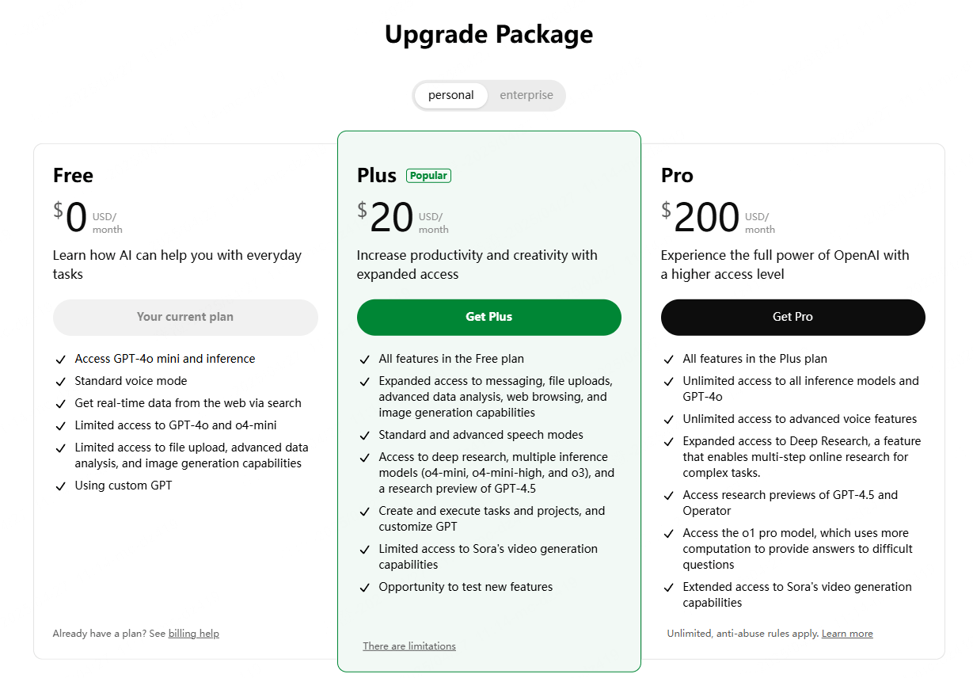Click checkmark beside Get real-time data from the web
Viewport: 973px width, 678px height.
point(60,404)
